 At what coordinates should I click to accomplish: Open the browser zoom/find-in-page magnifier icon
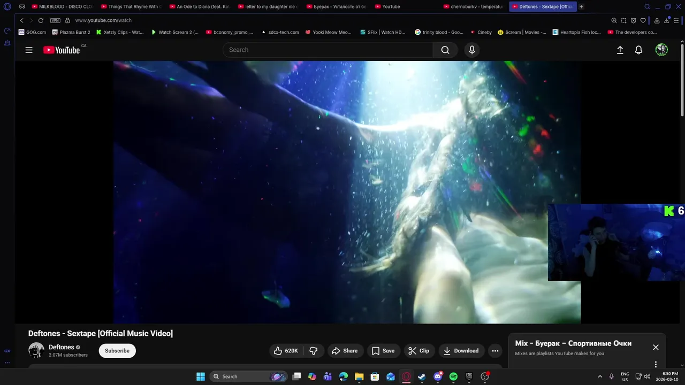point(614,20)
